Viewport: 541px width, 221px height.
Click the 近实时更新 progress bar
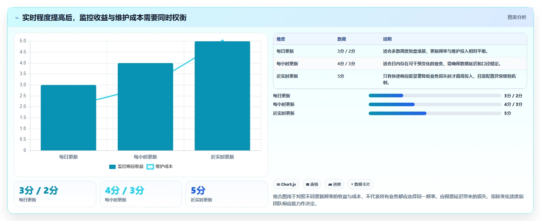tap(435, 113)
